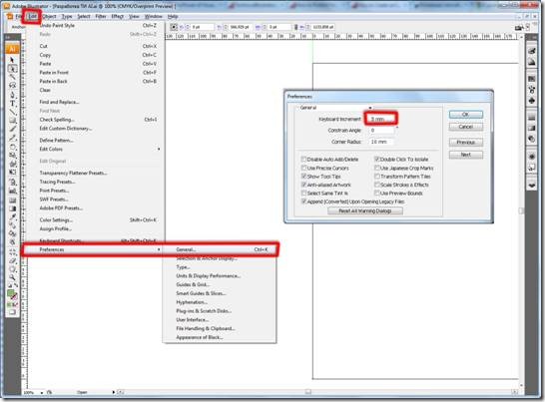Open the Graphic Styles panel icon
This screenshot has height=402, width=545.
tap(531, 168)
